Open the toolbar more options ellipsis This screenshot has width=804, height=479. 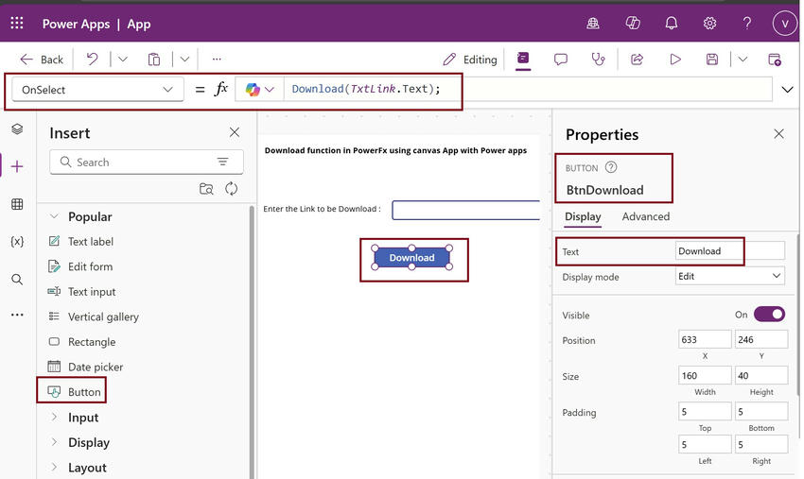217,59
